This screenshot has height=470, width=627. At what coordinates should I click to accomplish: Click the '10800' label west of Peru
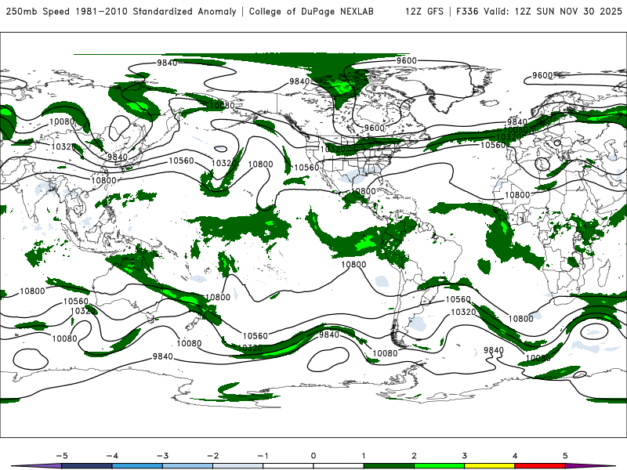pos(353,265)
